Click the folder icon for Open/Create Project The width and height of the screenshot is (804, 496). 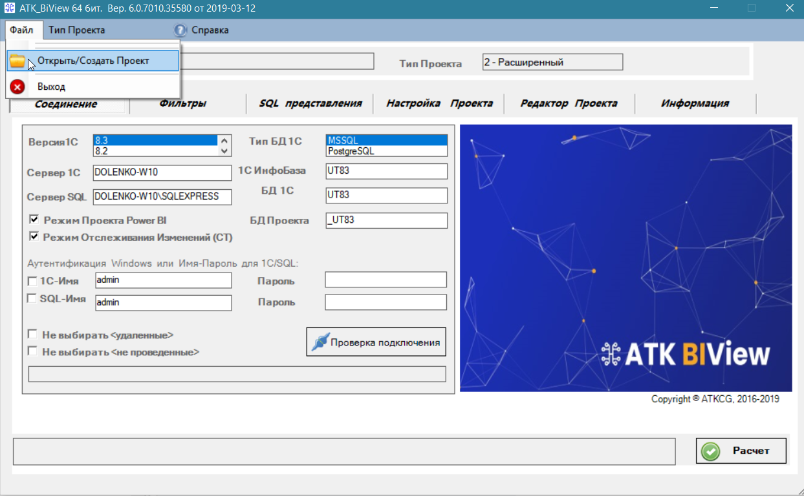pyautogui.click(x=17, y=61)
